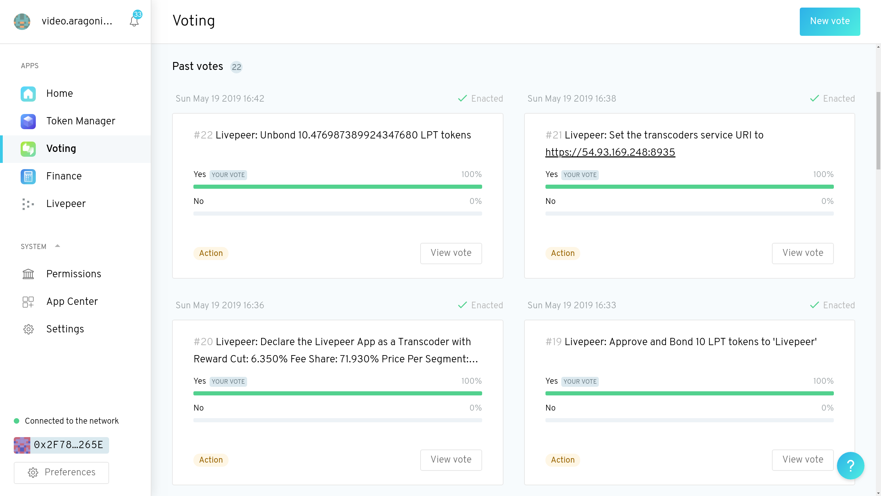Click the vote #20 title about Reward Cut
This screenshot has width=881, height=496.
336,350
